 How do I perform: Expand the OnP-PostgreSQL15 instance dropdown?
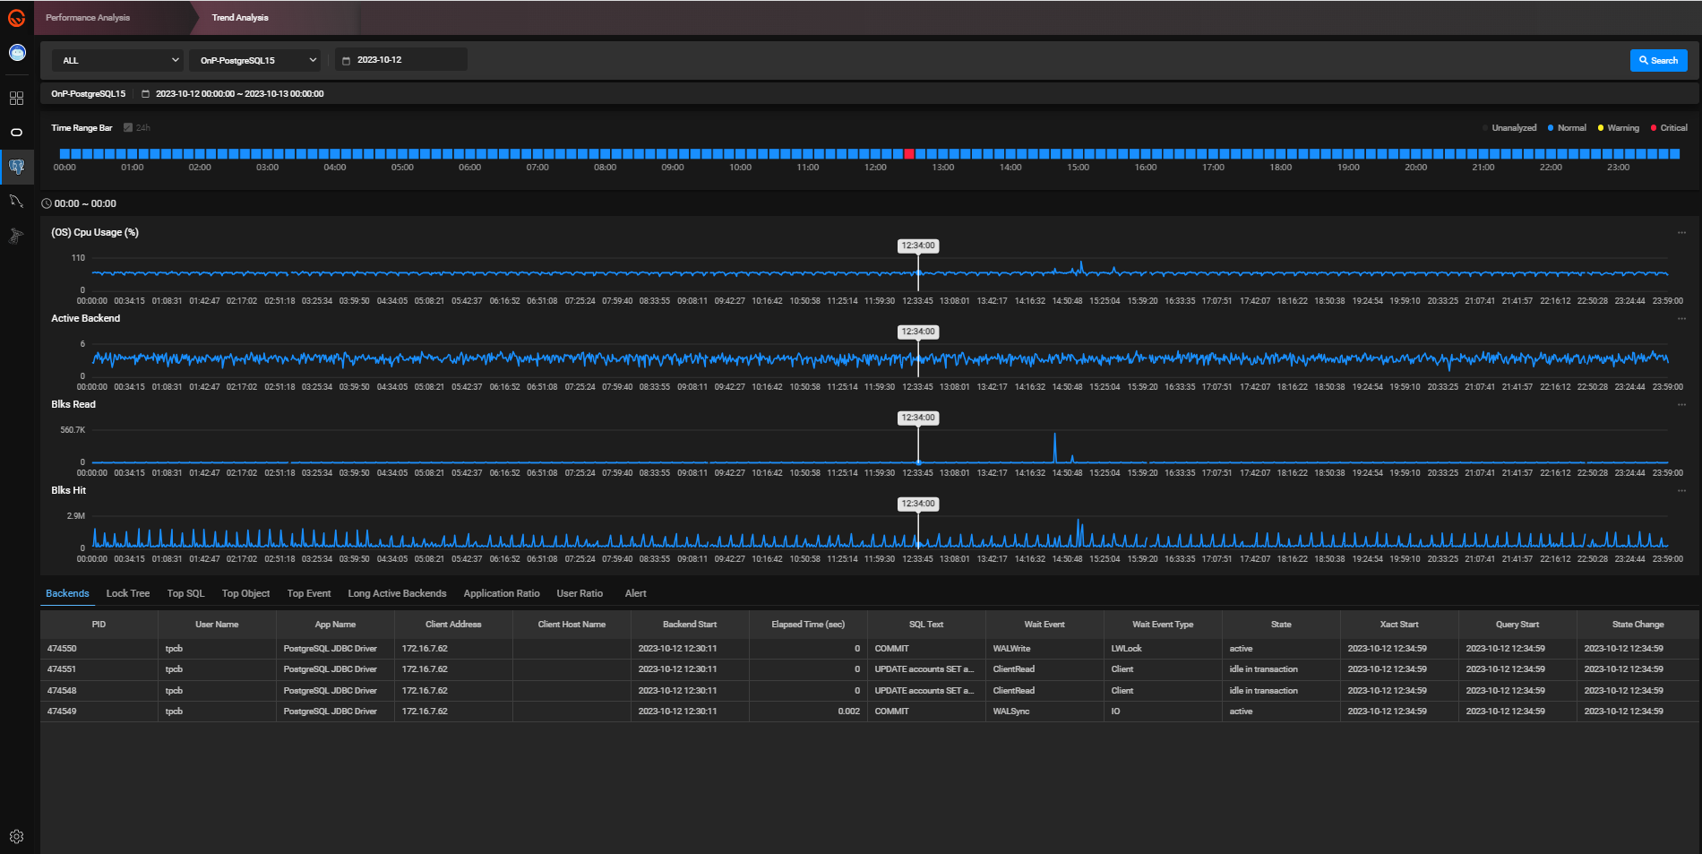click(x=256, y=60)
